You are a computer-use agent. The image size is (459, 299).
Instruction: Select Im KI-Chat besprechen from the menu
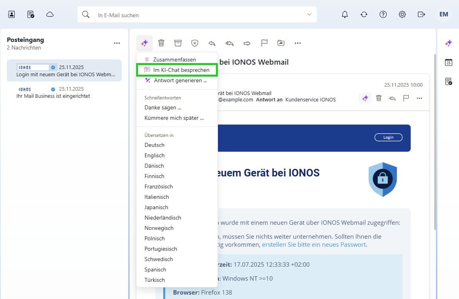(177, 69)
